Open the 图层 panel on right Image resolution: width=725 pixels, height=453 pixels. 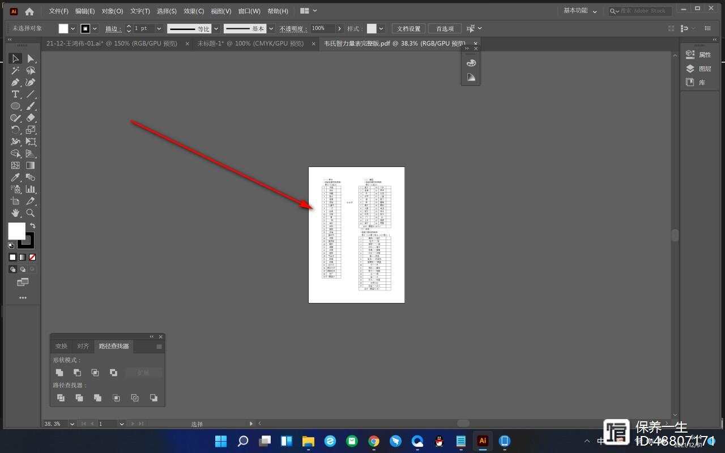699,69
